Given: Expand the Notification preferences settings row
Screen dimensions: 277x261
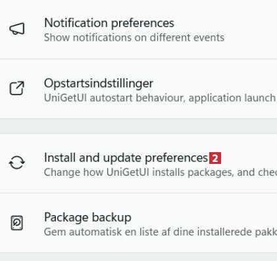Looking at the screenshot, I should click(138, 29).
